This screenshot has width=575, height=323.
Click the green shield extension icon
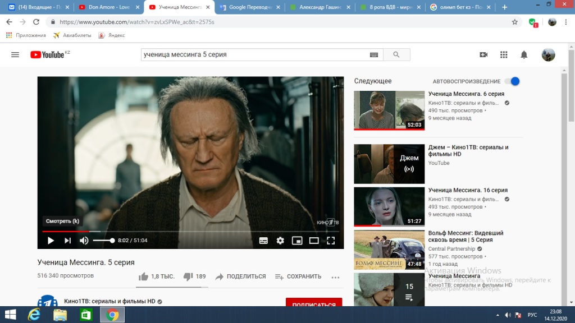(x=533, y=22)
